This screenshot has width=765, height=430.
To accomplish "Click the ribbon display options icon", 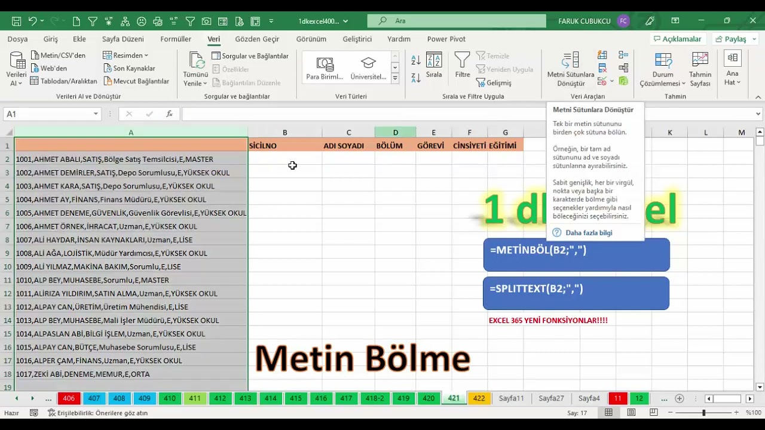I will 675,21.
